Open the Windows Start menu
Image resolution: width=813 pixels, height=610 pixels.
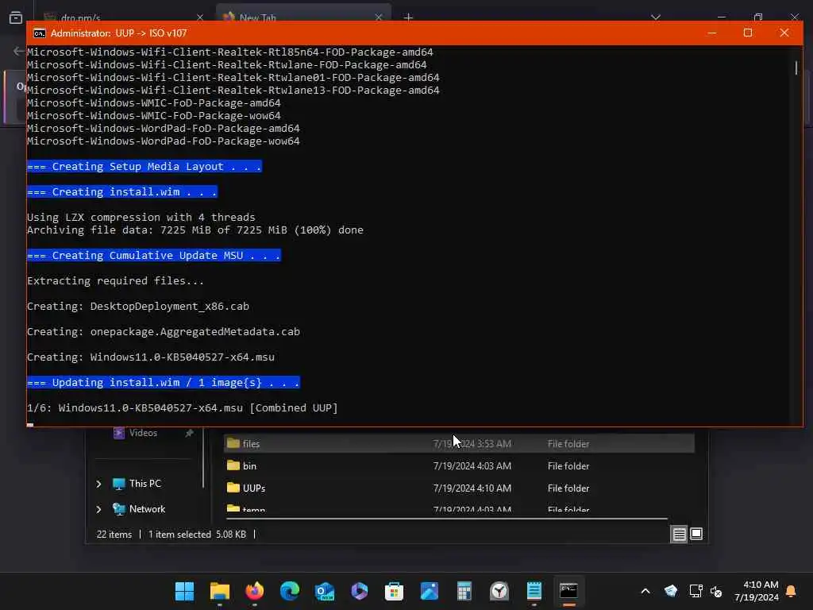184,591
